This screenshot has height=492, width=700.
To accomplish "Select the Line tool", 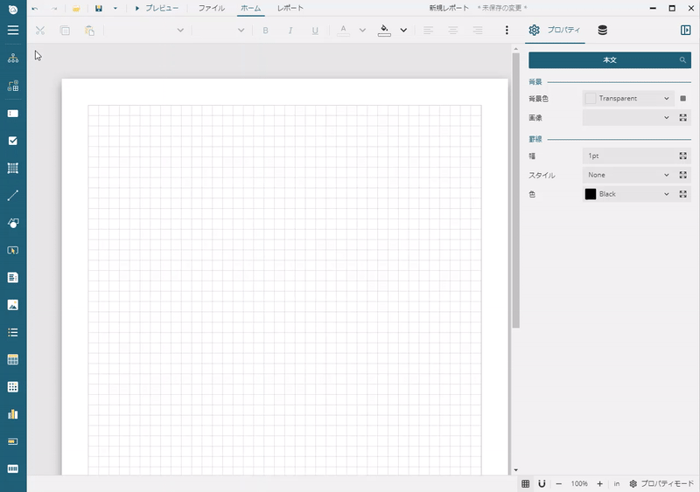I will pos(13,196).
